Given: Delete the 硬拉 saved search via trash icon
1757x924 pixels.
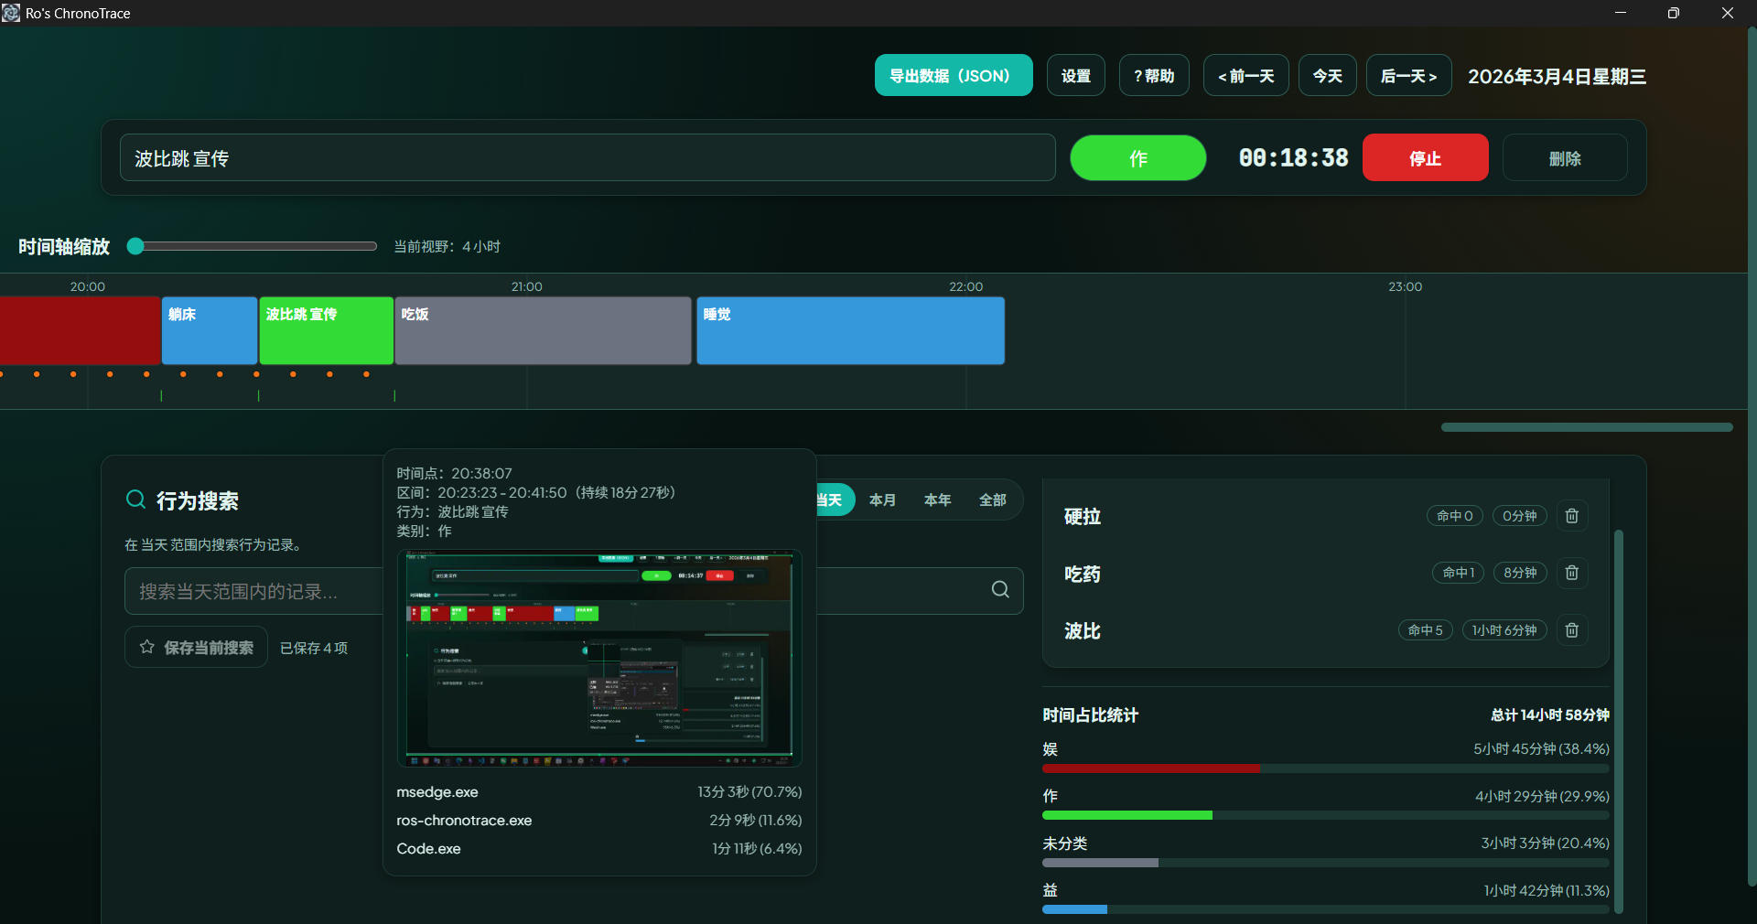Looking at the screenshot, I should [1571, 516].
